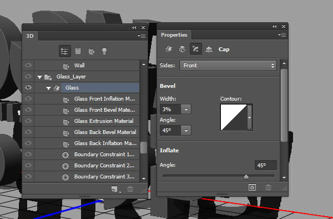Open the Properties panel flyout menu
This screenshot has width=333, height=219.
[x=282, y=34]
